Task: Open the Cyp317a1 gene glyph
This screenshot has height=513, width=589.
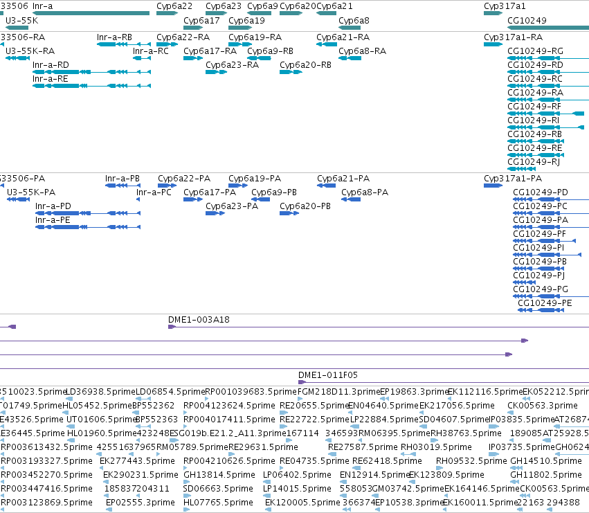Action: 493,13
